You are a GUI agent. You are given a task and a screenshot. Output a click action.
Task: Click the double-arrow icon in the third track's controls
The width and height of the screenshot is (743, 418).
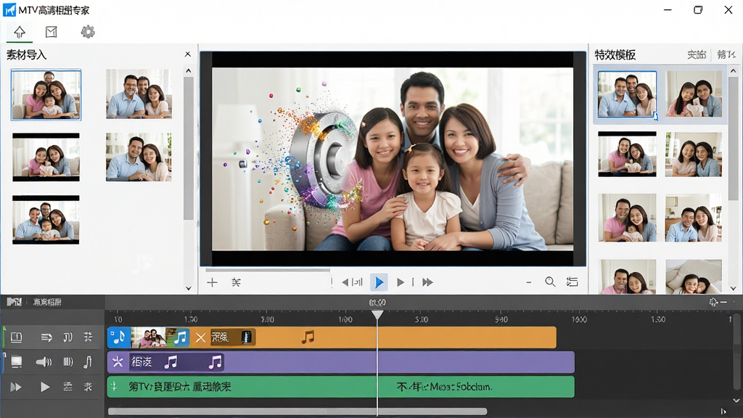pyautogui.click(x=16, y=388)
